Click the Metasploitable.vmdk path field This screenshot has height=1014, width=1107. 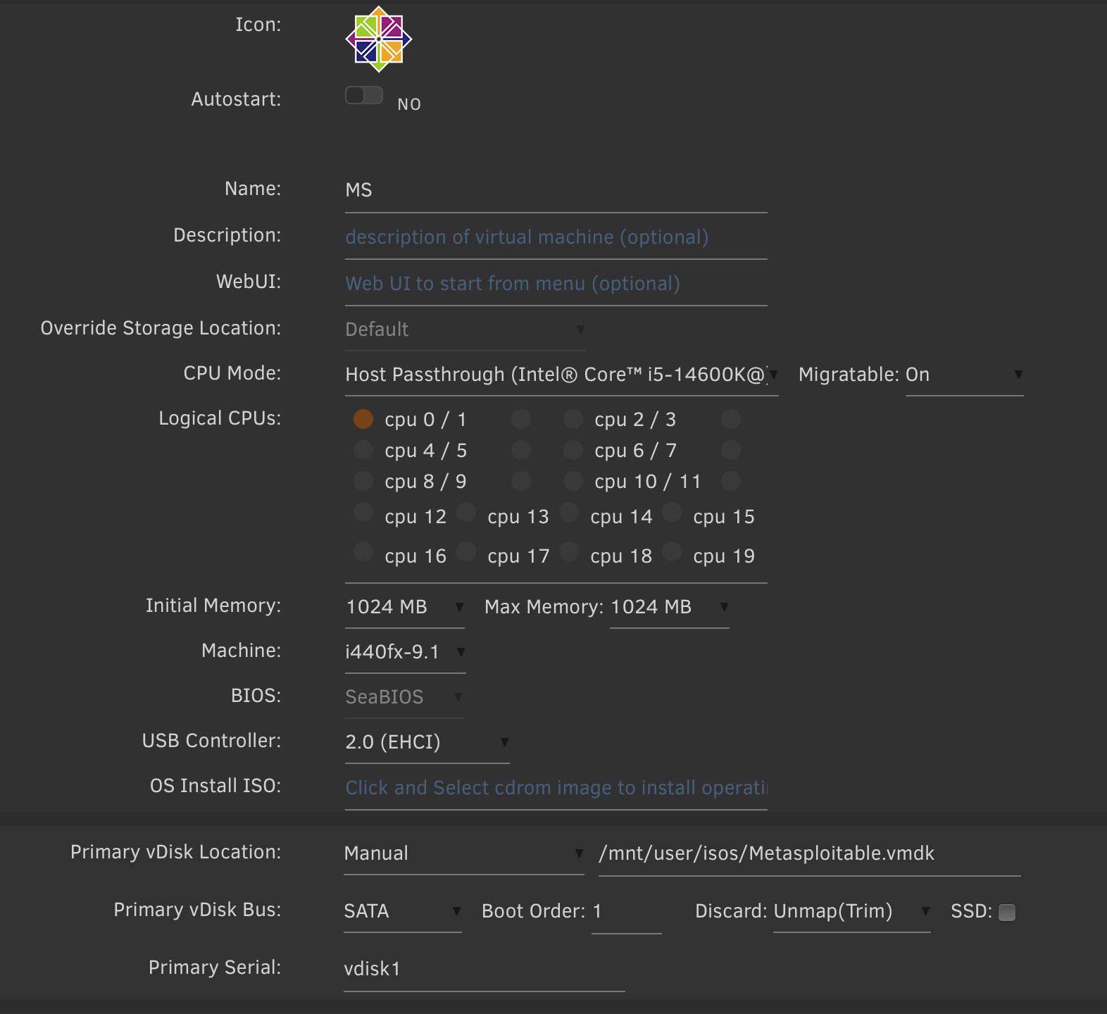pyautogui.click(x=808, y=853)
